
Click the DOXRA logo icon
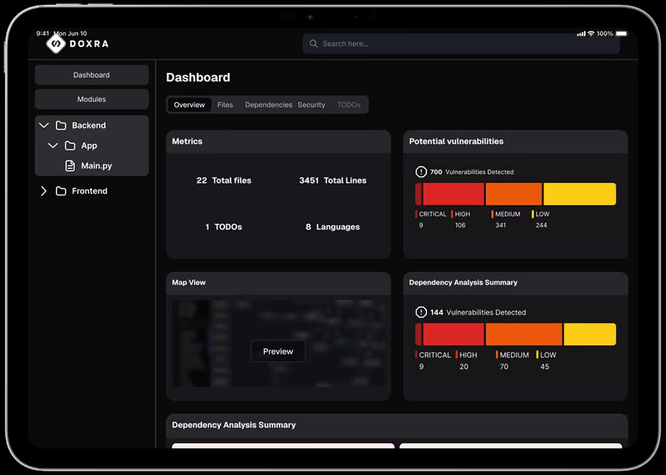pos(56,44)
